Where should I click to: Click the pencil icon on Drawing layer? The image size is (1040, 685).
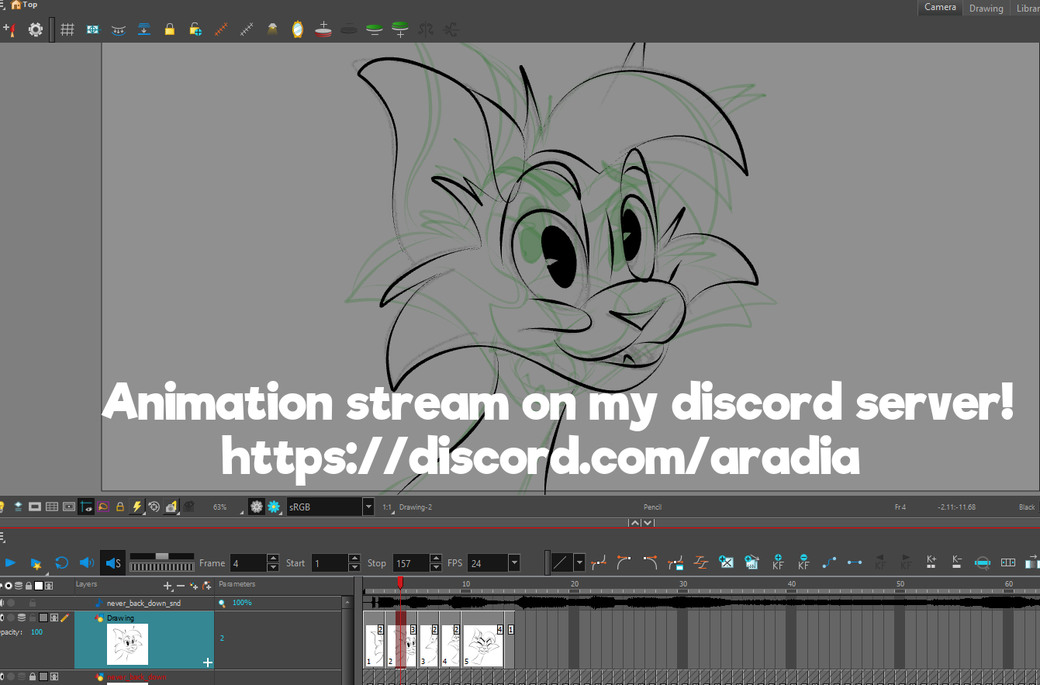coord(65,618)
